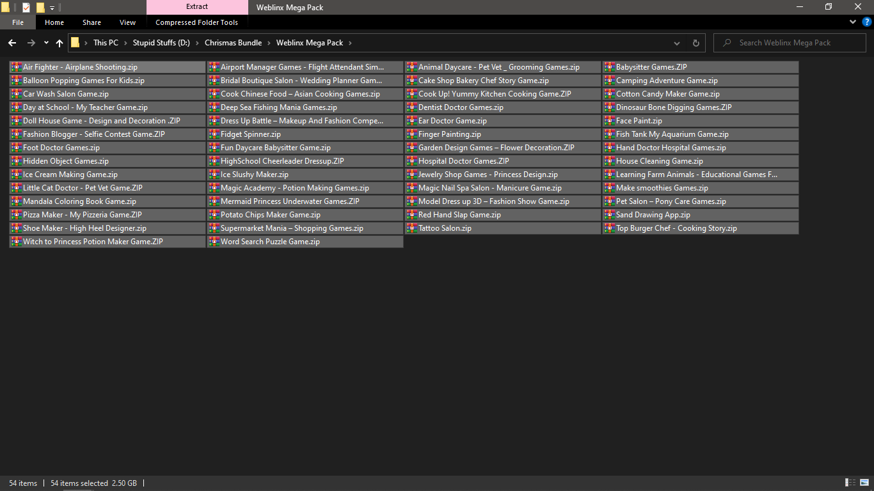Click the zip icon of Fidget Spinner.zip
The image size is (874, 491).
[x=214, y=134]
